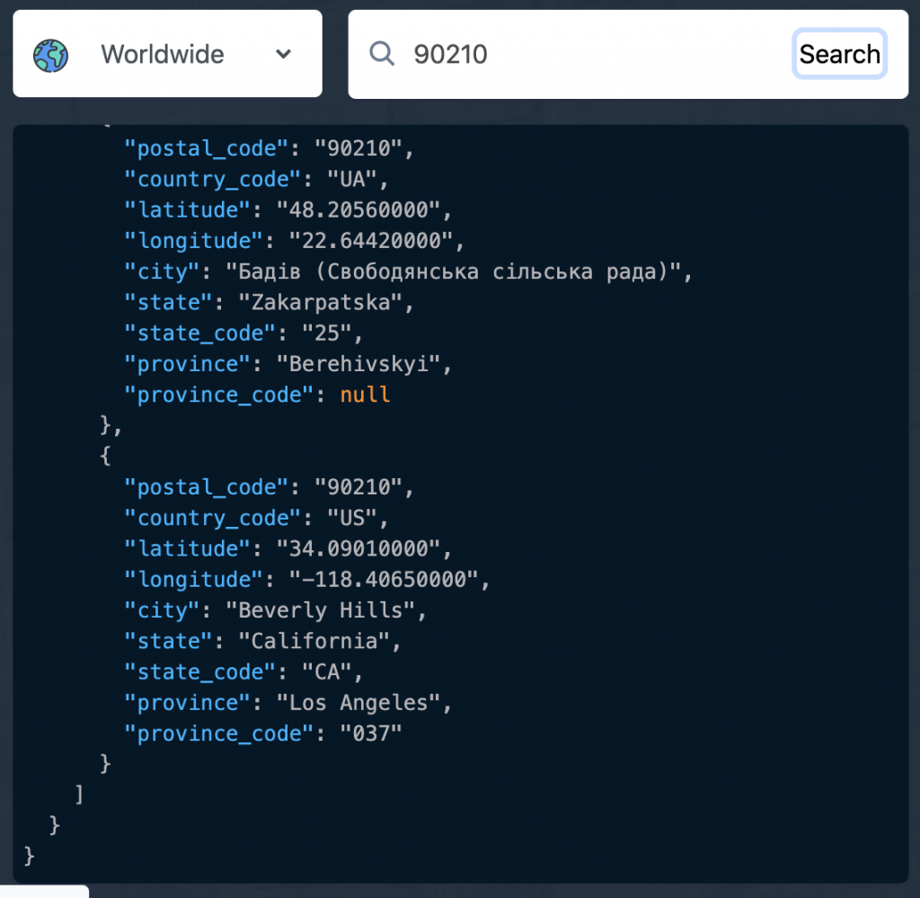Click the state value "Zakarpatska"
This screenshot has height=898, width=920.
pyautogui.click(x=321, y=302)
